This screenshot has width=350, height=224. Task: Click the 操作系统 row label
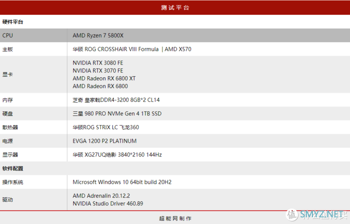click(13, 182)
